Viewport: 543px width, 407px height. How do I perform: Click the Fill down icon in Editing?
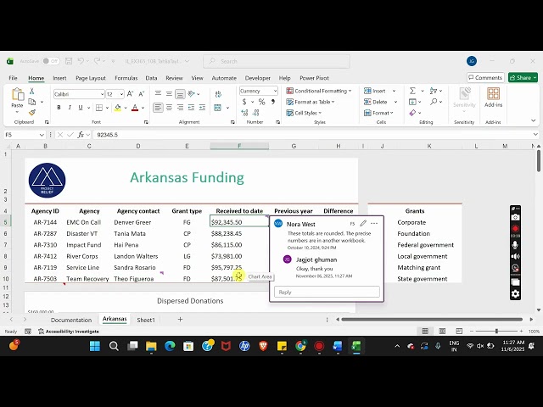(x=412, y=102)
